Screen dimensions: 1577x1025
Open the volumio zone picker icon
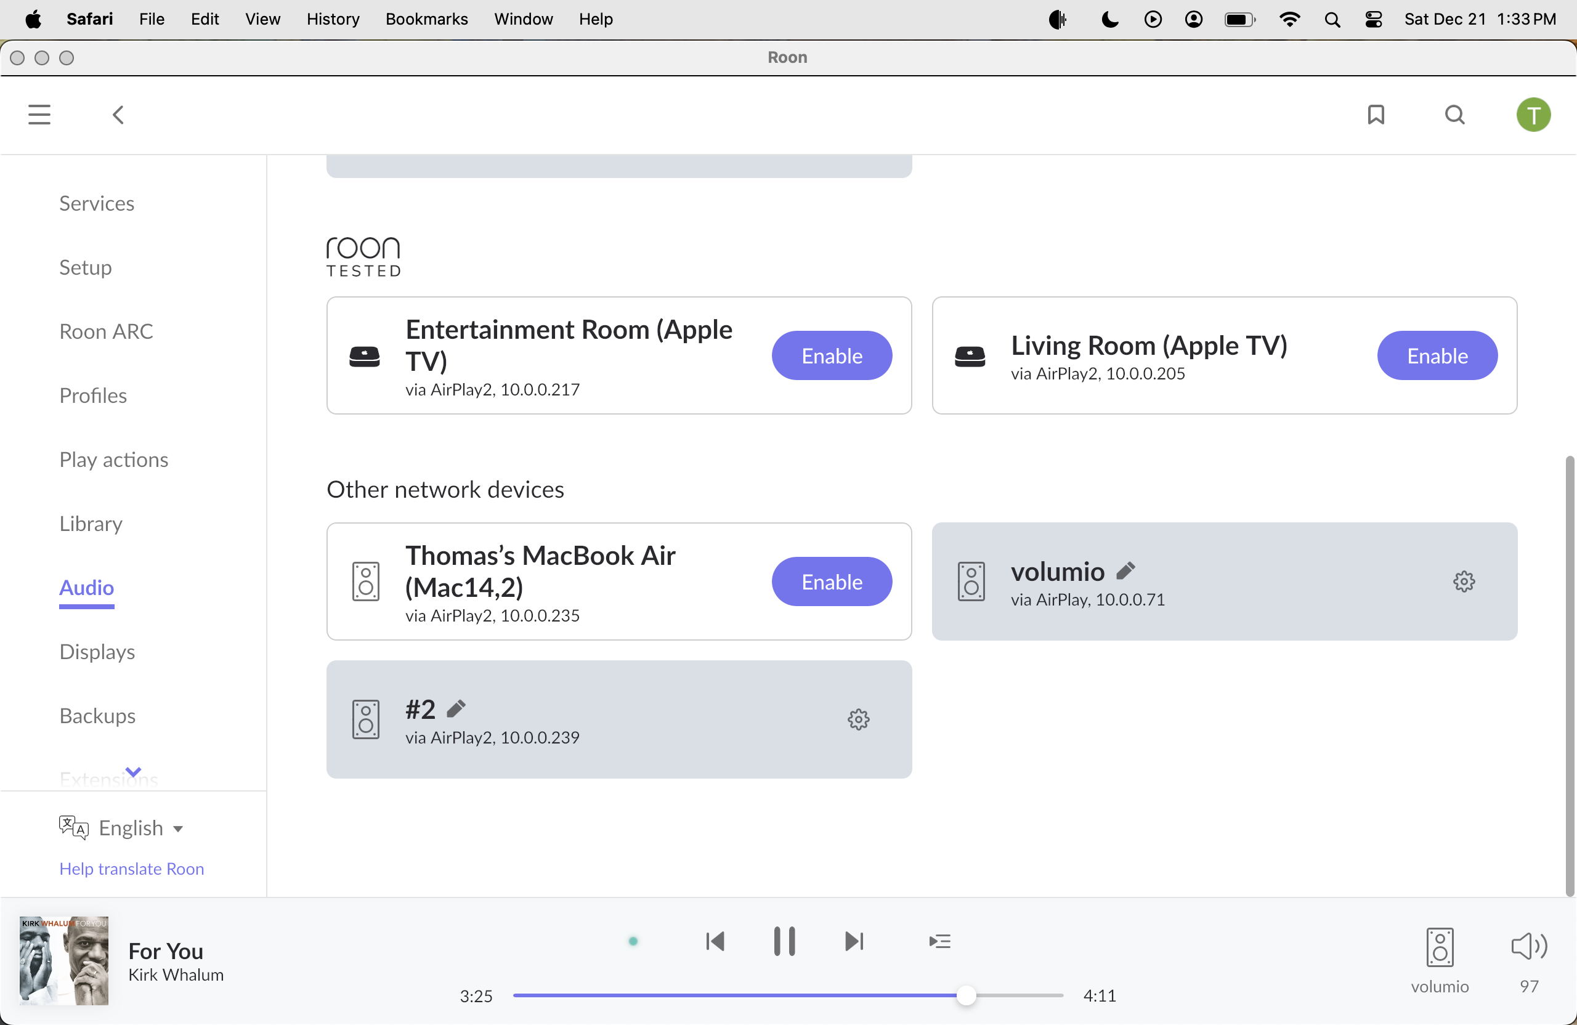1439,947
